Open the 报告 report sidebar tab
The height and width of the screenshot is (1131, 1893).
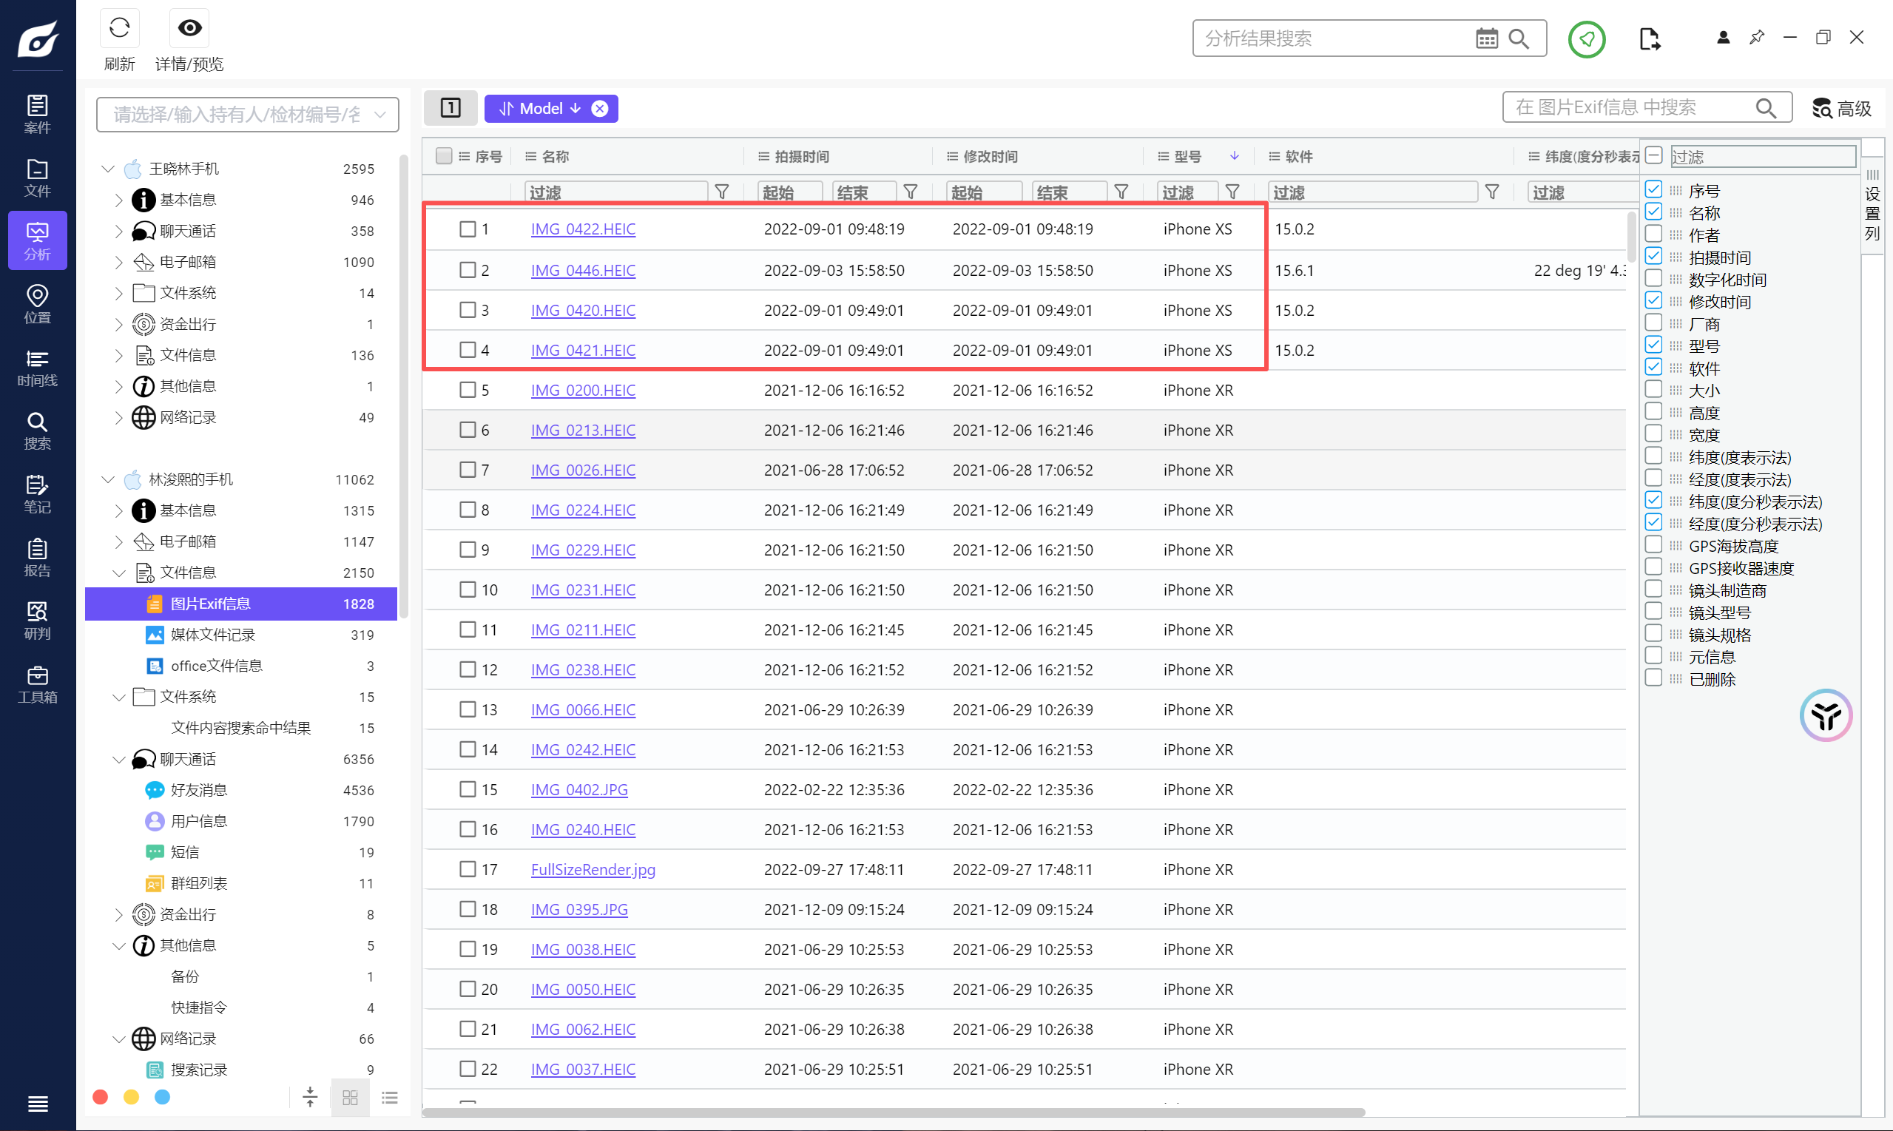click(37, 557)
